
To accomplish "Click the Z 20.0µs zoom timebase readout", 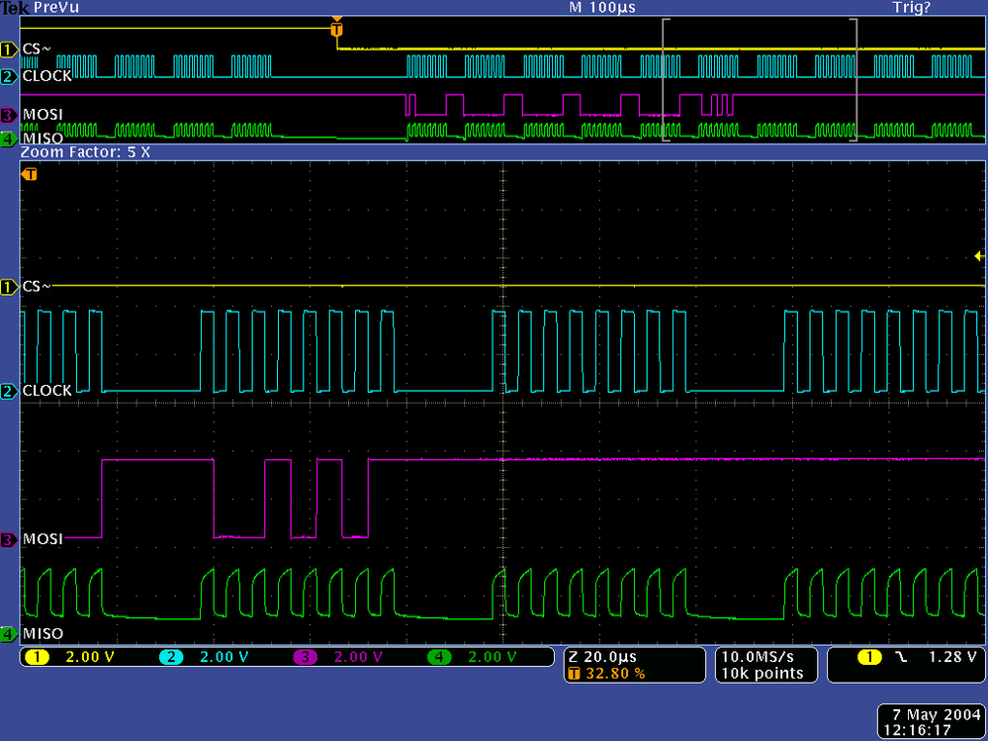I will (602, 657).
